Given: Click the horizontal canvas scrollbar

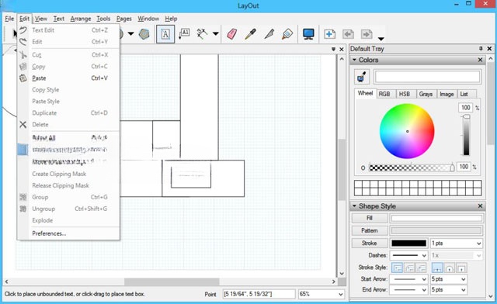Looking at the screenshot, I should point(172,282).
